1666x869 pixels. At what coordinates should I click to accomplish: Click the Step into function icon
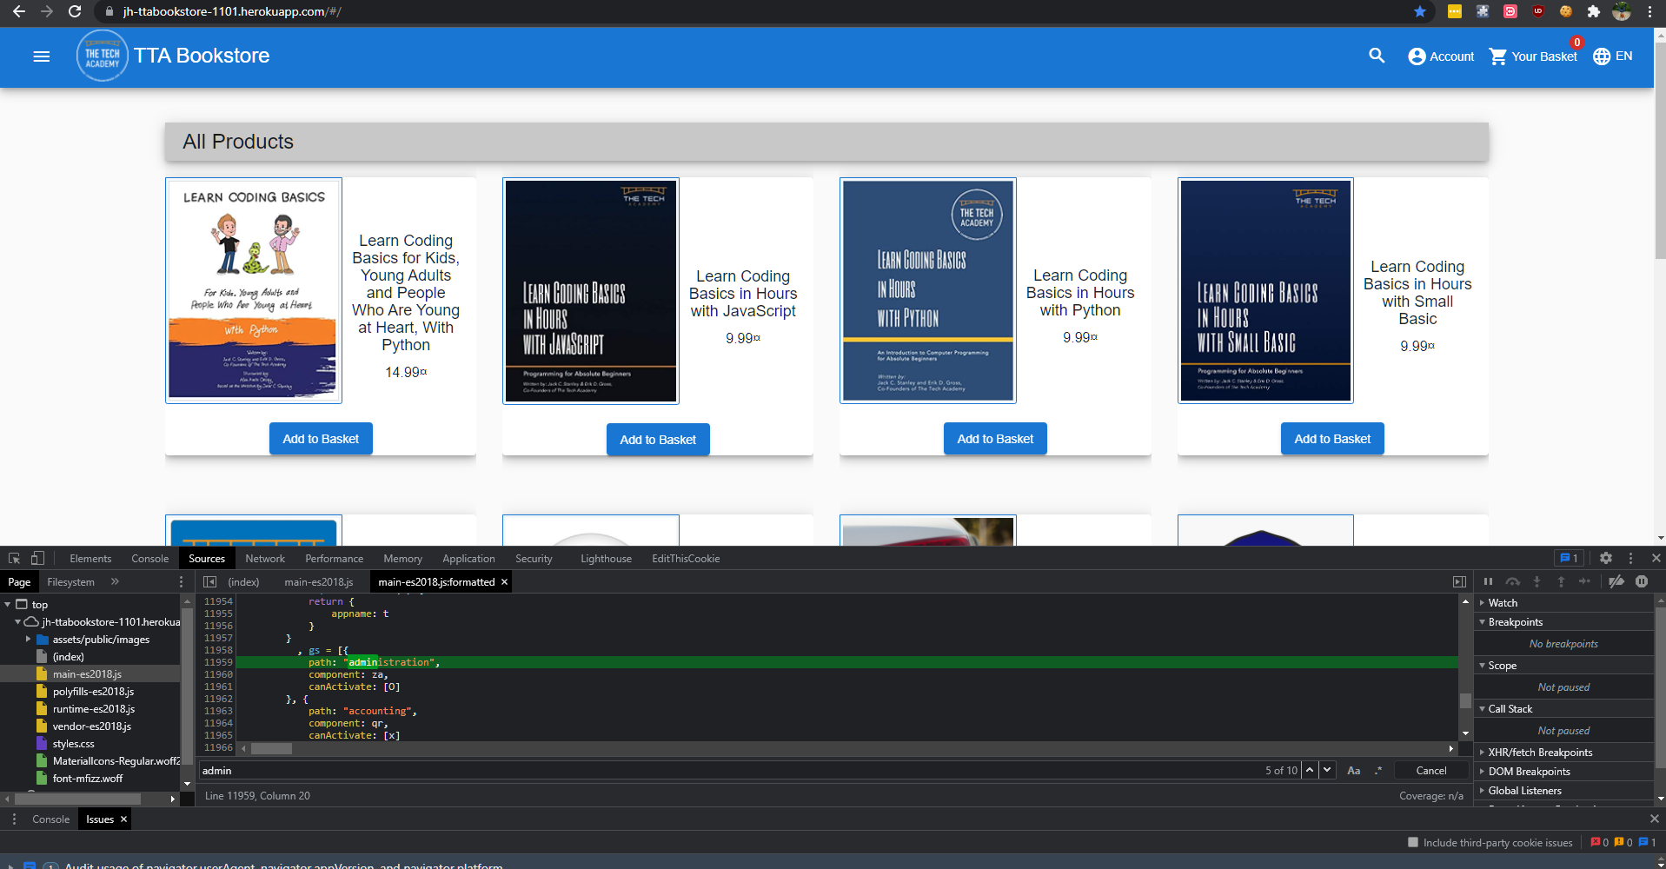click(1537, 581)
